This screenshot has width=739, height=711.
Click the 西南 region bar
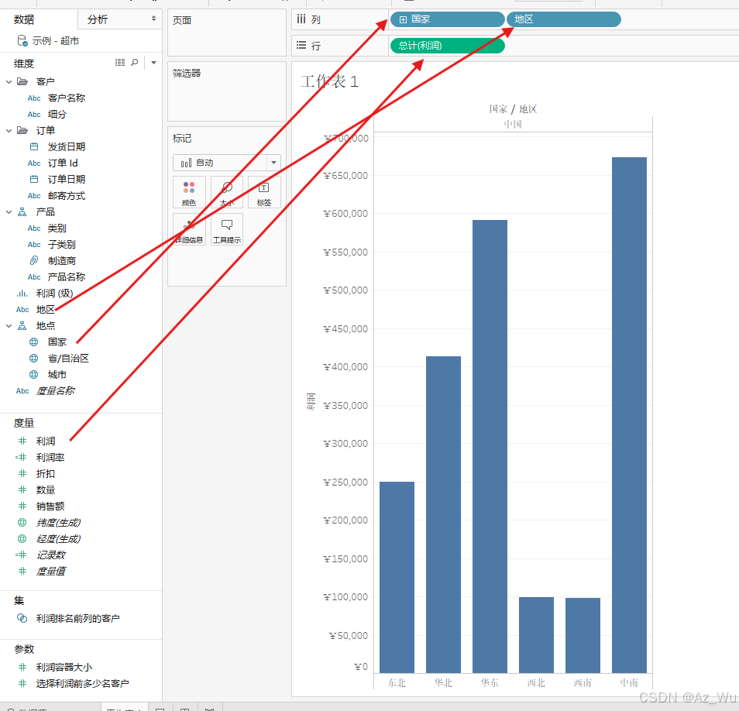pyautogui.click(x=583, y=635)
